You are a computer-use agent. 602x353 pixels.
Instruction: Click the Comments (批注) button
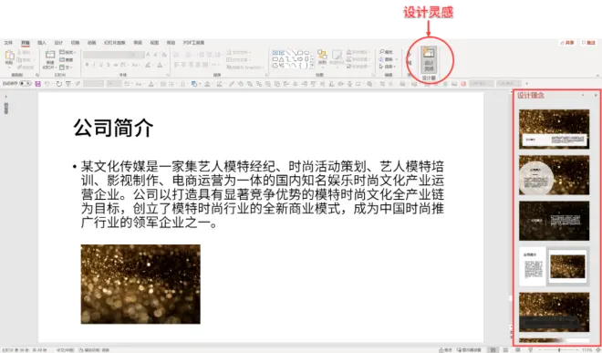(588, 43)
